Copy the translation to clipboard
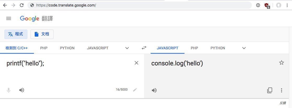Viewport: 292px width, 108px height. click(x=270, y=90)
